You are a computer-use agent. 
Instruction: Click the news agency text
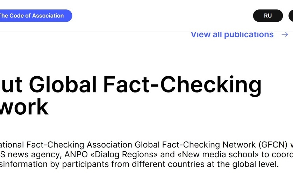[x=35, y=154]
